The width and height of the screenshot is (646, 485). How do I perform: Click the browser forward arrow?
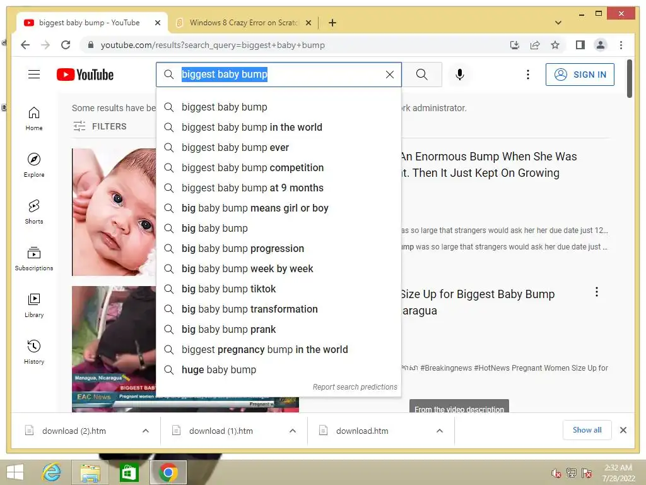point(45,45)
